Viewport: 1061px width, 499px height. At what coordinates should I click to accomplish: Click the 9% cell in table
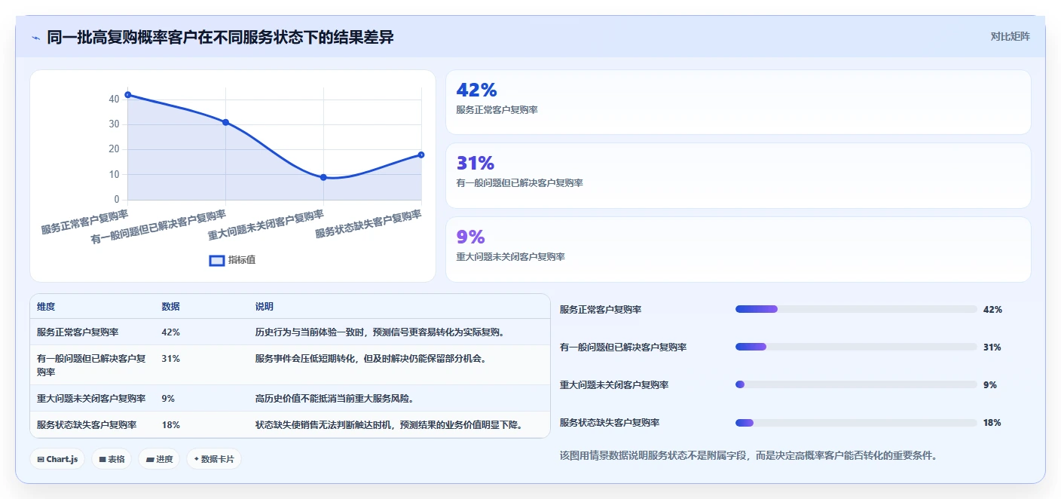point(168,398)
